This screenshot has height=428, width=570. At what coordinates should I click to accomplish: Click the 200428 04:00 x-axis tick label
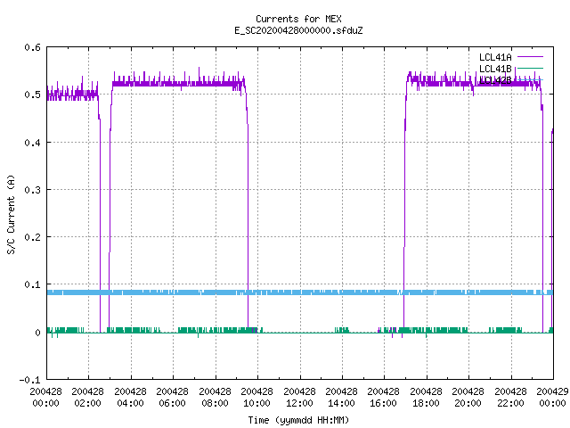(x=131, y=398)
